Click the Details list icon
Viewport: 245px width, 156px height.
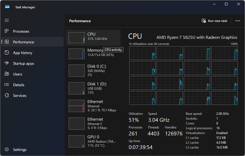click(7, 85)
